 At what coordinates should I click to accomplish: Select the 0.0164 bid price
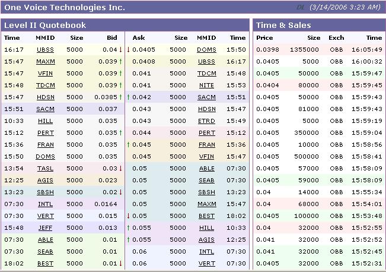[106, 204]
